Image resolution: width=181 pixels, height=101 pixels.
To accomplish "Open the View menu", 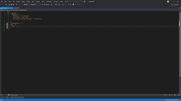I will [10, 2].
